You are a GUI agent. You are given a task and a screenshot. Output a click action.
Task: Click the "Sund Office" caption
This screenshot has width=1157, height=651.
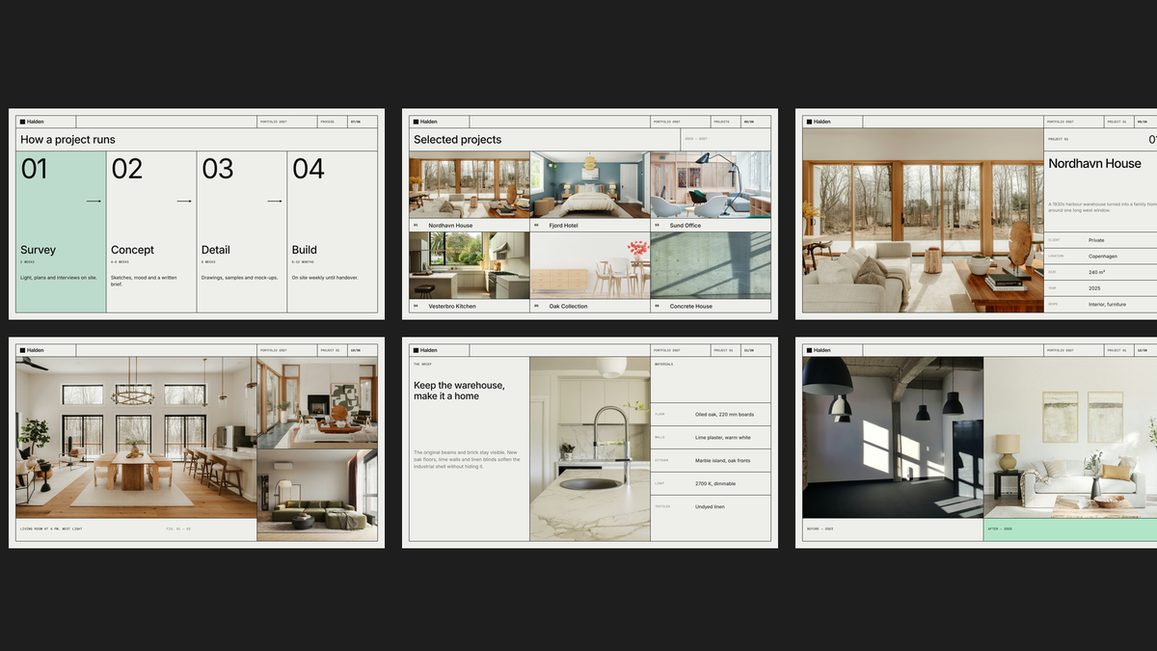(x=686, y=226)
